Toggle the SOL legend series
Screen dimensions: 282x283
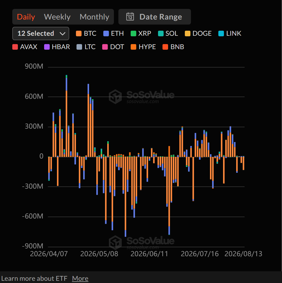(168, 33)
